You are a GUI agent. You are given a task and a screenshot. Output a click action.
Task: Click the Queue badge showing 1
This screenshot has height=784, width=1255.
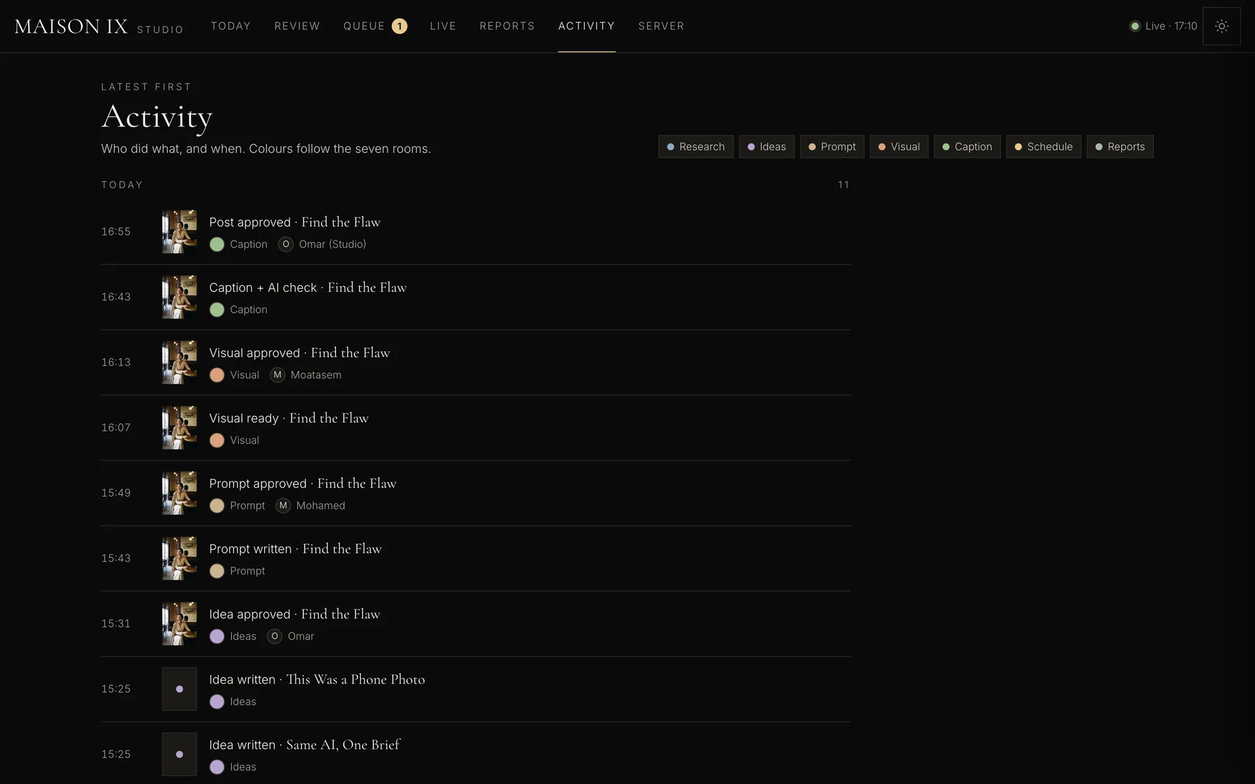pos(399,26)
